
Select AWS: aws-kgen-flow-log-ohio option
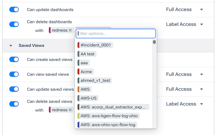coord(109,116)
